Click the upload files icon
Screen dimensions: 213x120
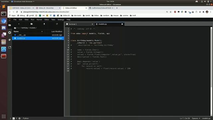click(44, 24)
